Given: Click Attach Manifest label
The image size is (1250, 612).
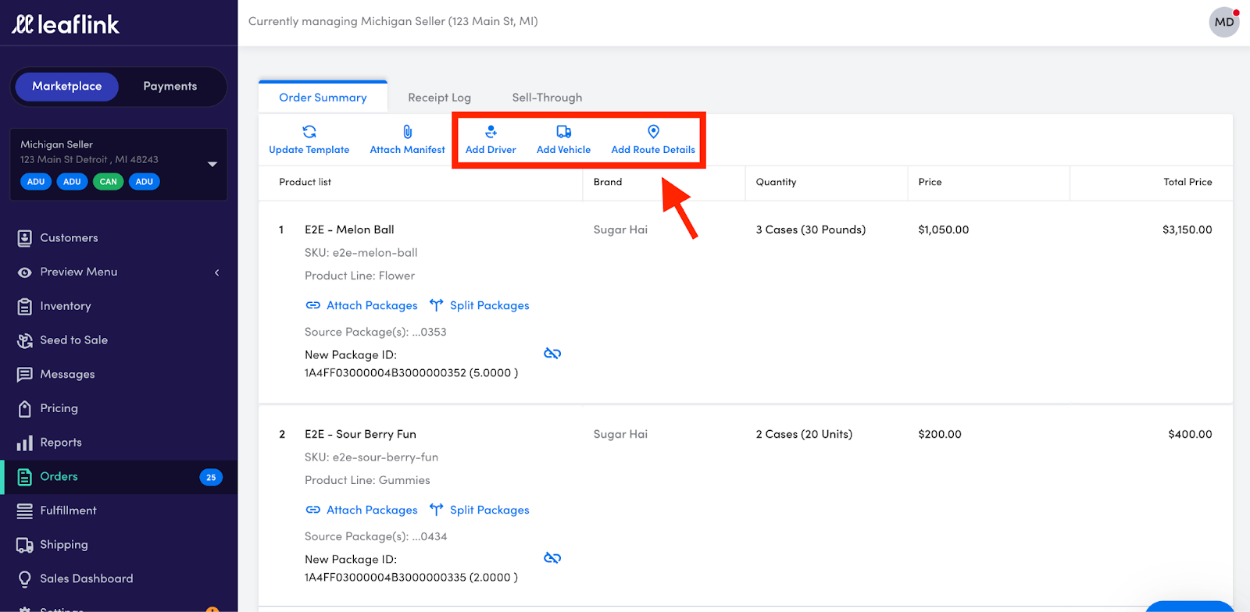Looking at the screenshot, I should tap(408, 150).
